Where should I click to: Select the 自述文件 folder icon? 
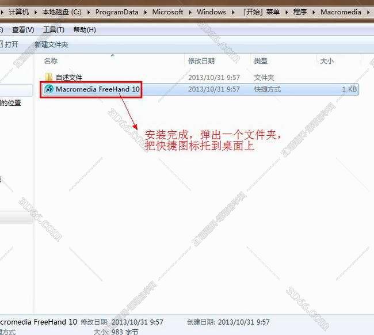tap(49, 77)
